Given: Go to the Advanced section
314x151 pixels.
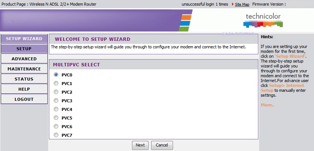Looking at the screenshot, I should (x=24, y=59).
